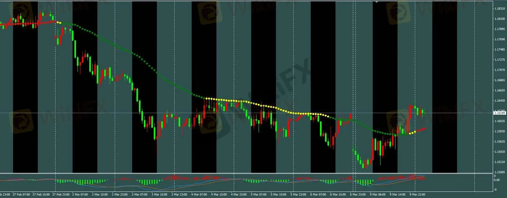Select the 27 Feb 23:00 time label
507x198 pixels.
pos(60,195)
